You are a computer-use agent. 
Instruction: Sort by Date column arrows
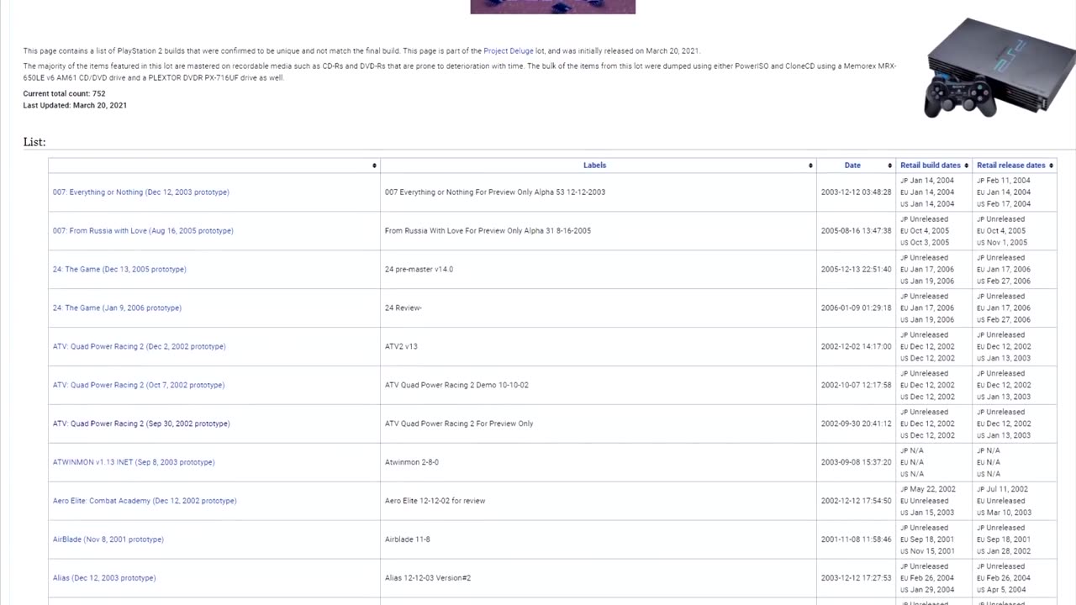click(889, 166)
